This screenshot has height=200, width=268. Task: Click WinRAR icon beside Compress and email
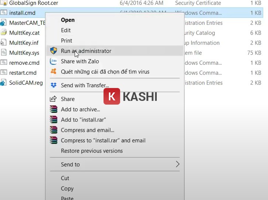pos(54,130)
